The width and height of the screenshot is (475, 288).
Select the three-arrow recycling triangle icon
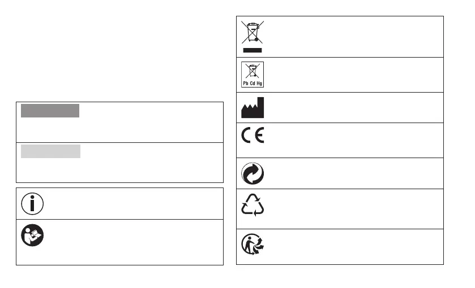tap(253, 205)
